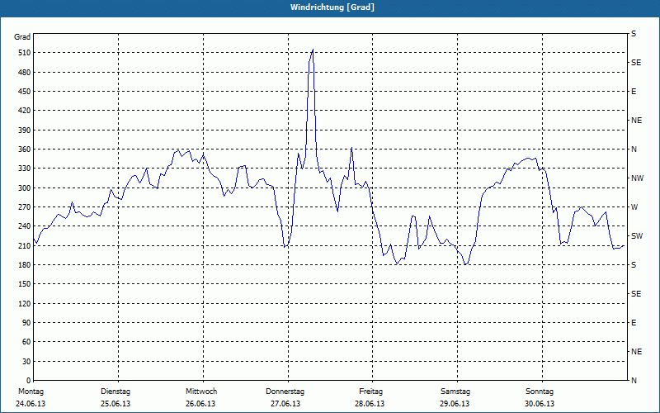Click the SW compass label on right axis
This screenshot has height=413, width=660.
pos(637,236)
